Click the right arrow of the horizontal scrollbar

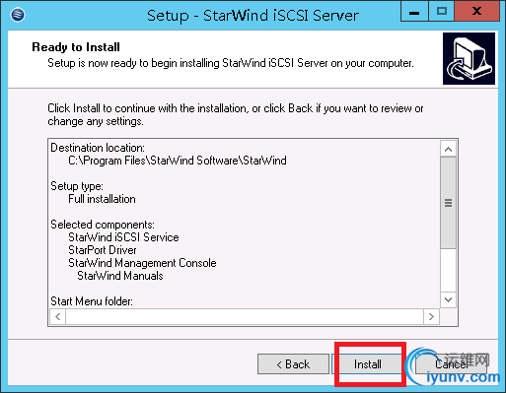[x=431, y=316]
